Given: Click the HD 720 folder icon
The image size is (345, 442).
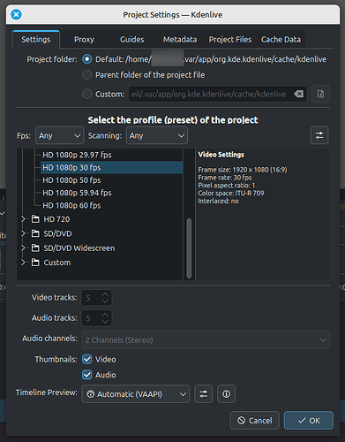Looking at the screenshot, I should tap(35, 219).
